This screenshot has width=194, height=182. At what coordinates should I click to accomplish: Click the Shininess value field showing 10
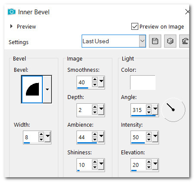[85, 165]
